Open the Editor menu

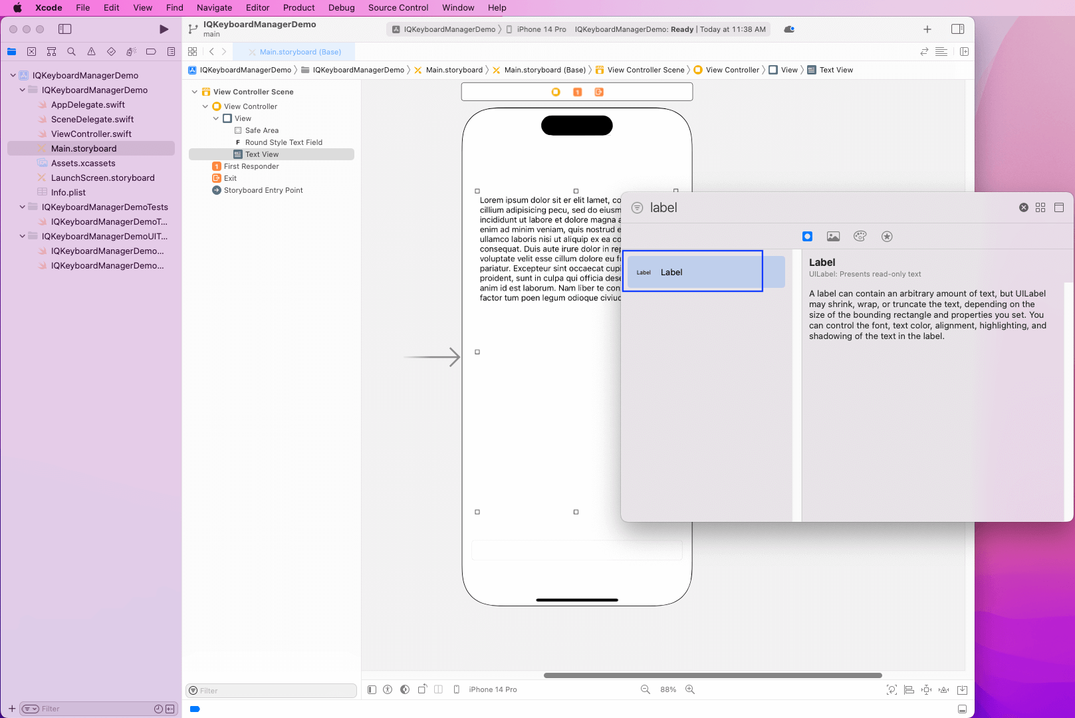click(257, 8)
